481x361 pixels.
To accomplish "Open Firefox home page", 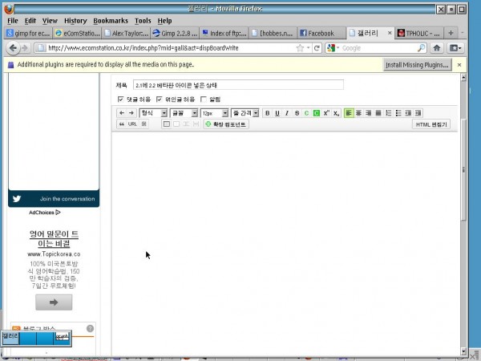I will coord(437,48).
